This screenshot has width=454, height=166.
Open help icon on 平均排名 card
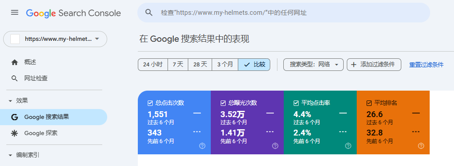coord(421,146)
